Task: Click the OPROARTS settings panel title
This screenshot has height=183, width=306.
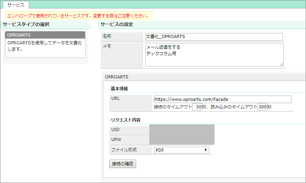Action: click(x=117, y=77)
